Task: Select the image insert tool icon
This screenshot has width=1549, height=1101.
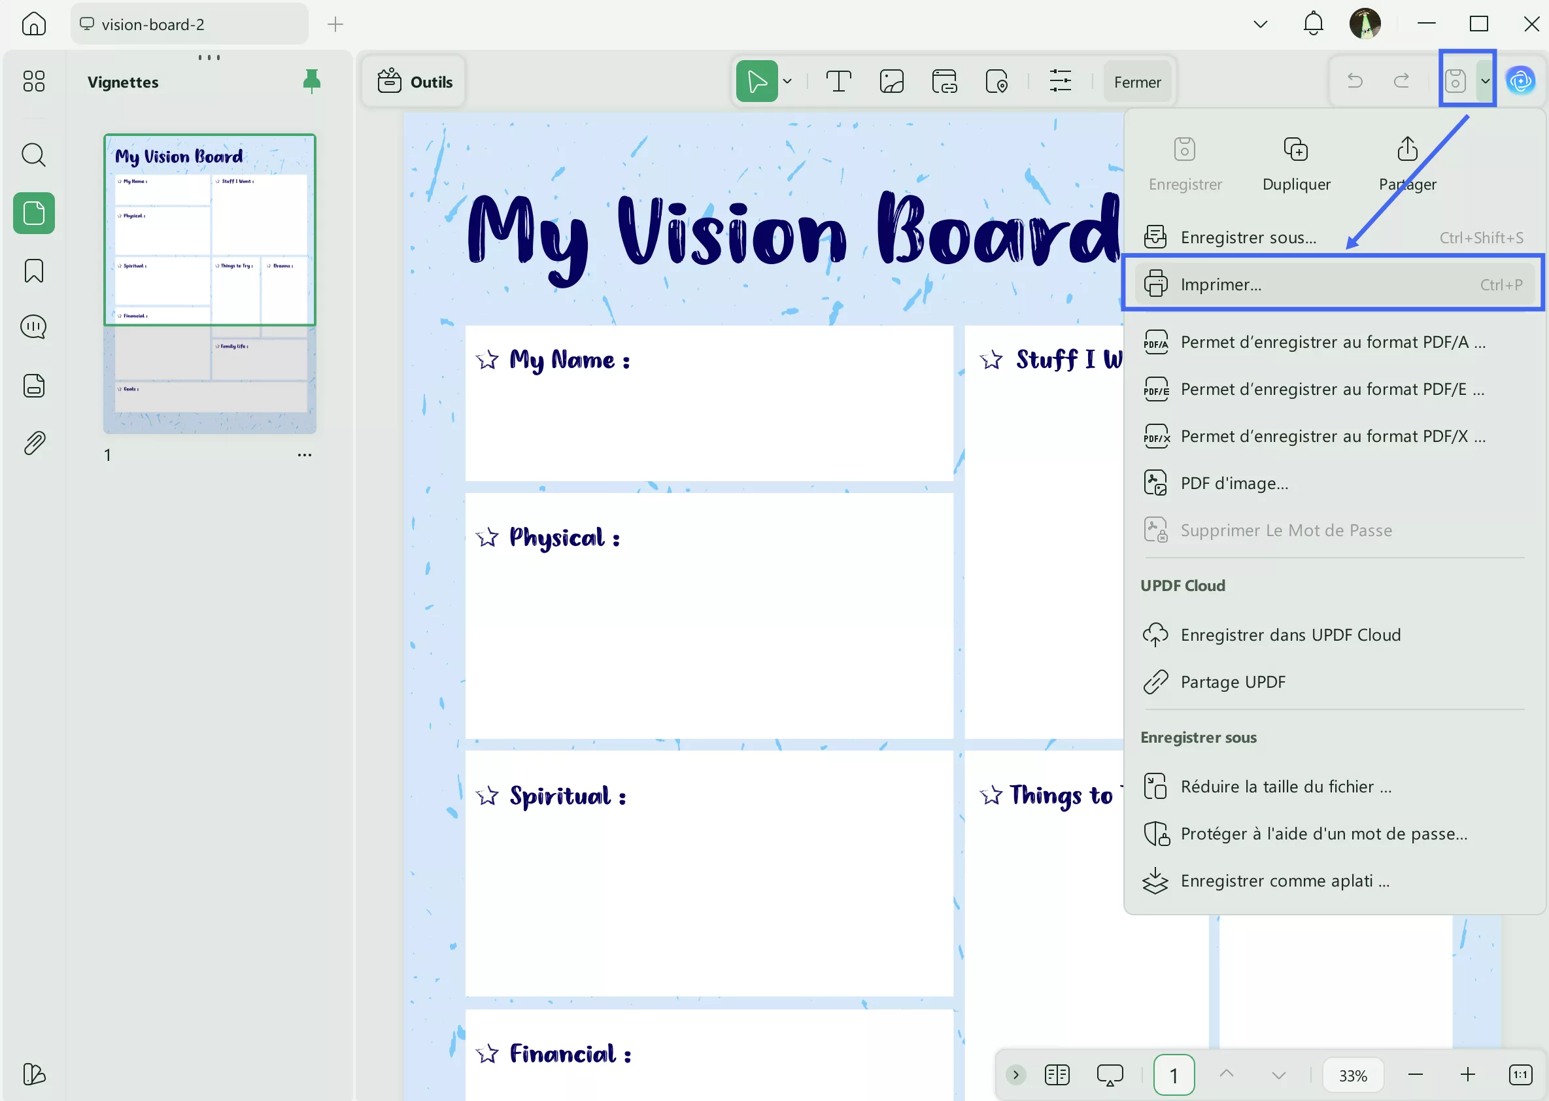Action: coord(891,81)
